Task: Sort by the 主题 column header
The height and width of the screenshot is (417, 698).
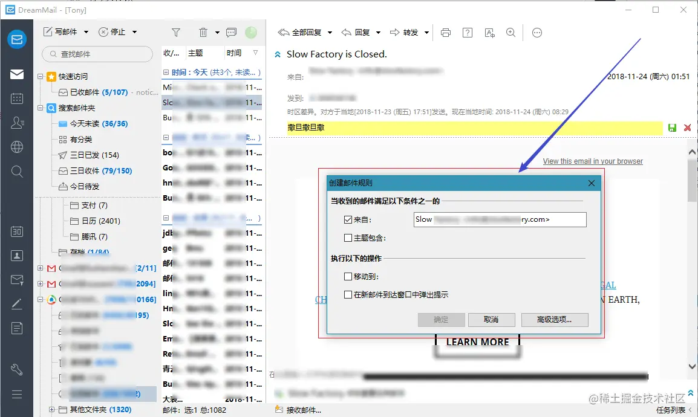Action: 195,53
